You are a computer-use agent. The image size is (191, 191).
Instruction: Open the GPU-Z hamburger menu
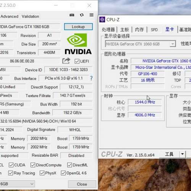(91, 15)
